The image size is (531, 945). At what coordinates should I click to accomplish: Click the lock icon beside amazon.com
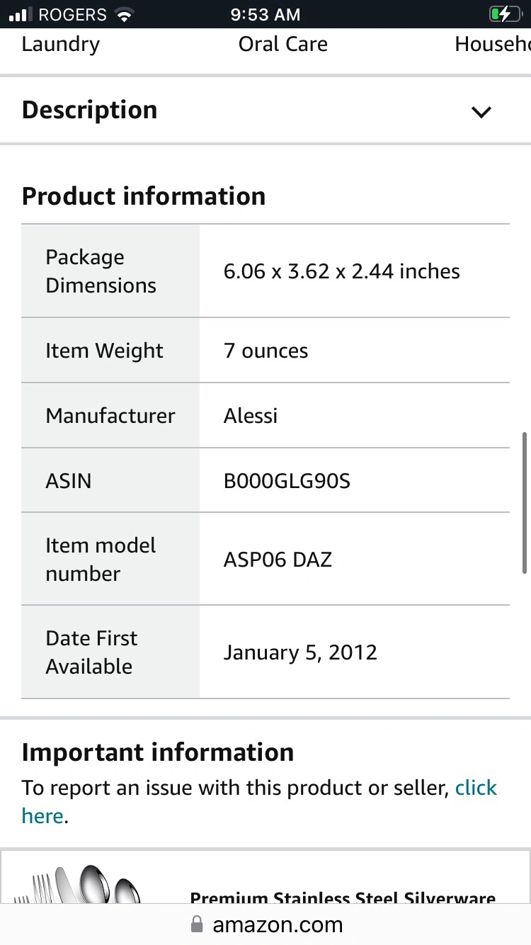pos(196,924)
